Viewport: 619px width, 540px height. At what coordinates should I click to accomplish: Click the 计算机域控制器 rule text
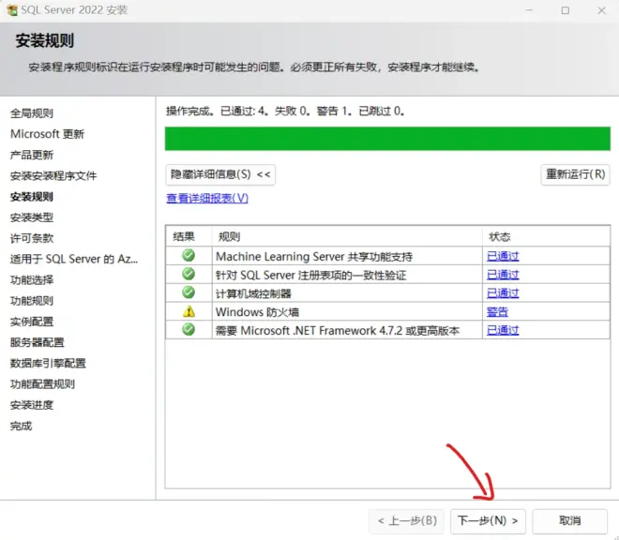(253, 293)
